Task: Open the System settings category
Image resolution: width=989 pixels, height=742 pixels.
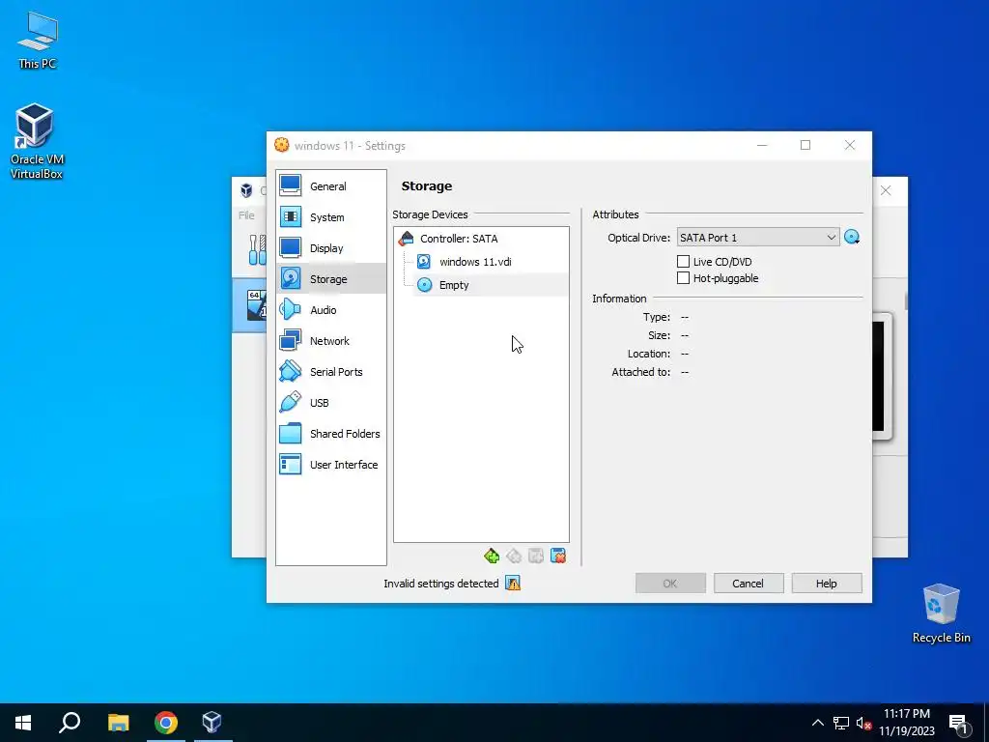Action: [x=331, y=217]
